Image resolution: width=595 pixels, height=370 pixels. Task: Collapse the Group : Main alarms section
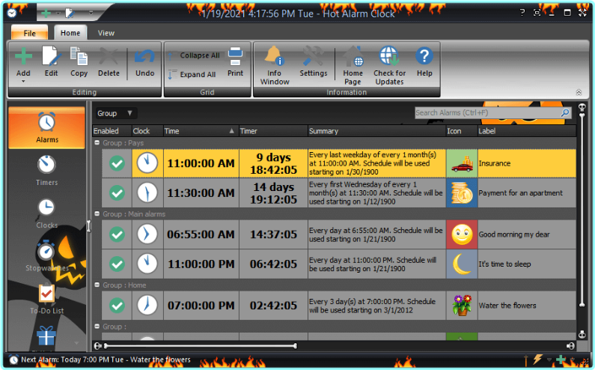click(x=97, y=214)
